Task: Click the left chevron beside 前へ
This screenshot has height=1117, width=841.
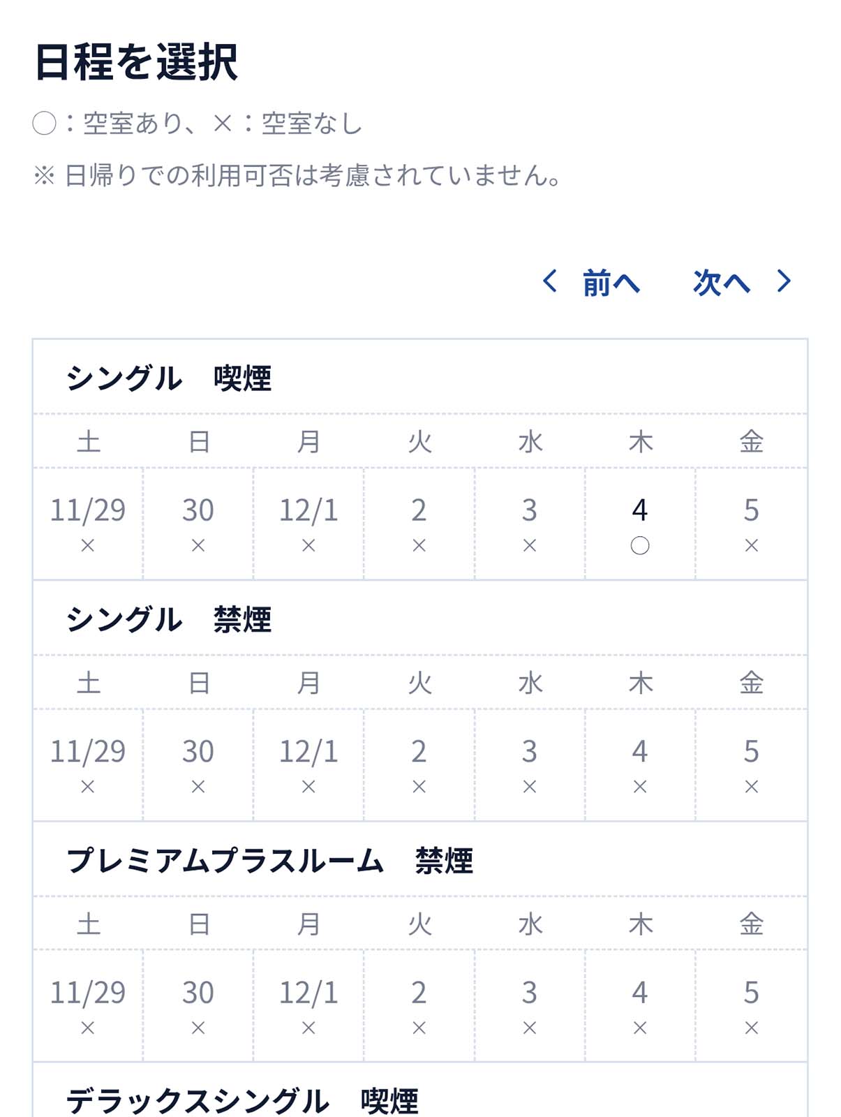Action: point(550,281)
